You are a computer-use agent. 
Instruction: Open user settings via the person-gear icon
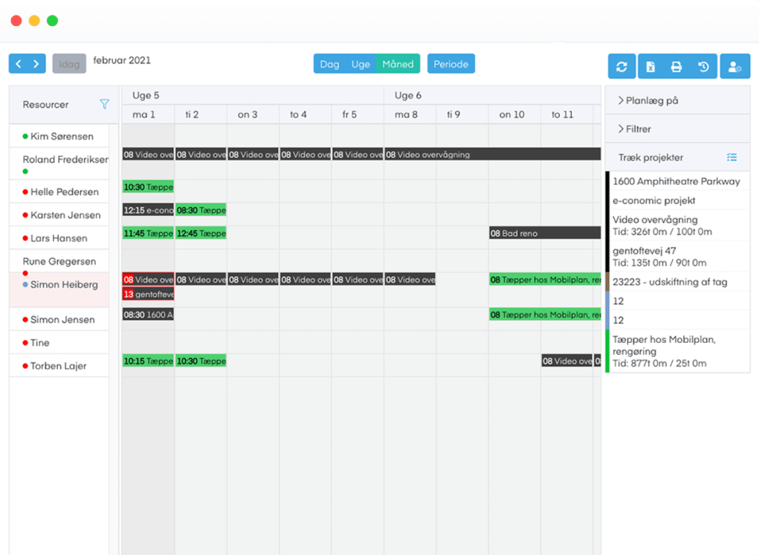point(734,66)
